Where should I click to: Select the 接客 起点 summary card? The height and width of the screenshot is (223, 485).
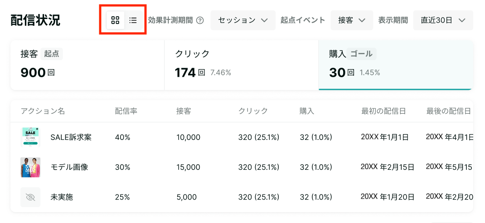pyautogui.click(x=87, y=65)
